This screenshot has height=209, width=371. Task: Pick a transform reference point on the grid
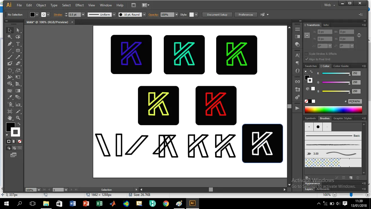307,35
